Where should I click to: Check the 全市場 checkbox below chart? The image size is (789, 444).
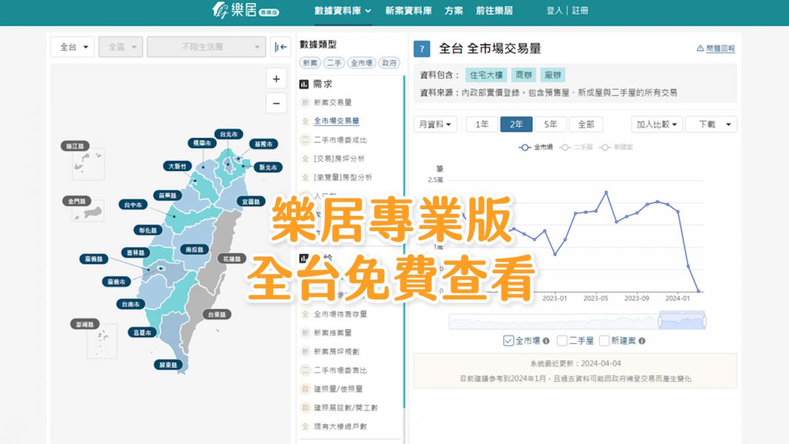pos(508,341)
